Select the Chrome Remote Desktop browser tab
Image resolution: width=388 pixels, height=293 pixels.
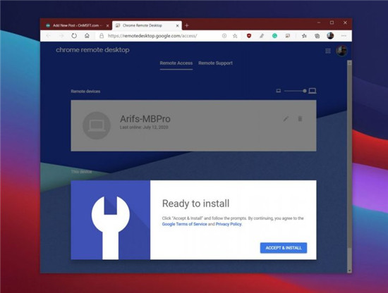pyautogui.click(x=147, y=25)
